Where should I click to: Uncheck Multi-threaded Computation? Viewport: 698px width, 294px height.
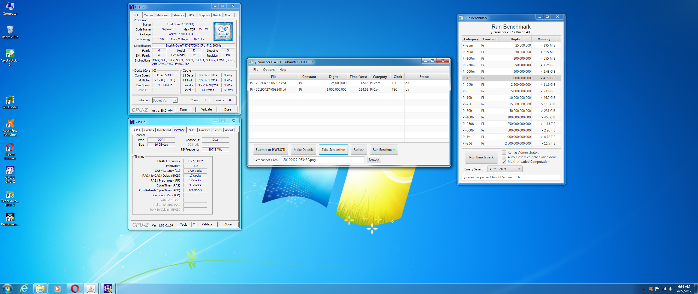coord(504,162)
